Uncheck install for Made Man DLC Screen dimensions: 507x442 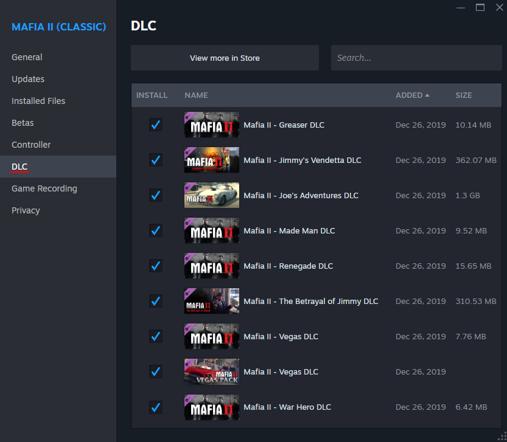coord(156,230)
